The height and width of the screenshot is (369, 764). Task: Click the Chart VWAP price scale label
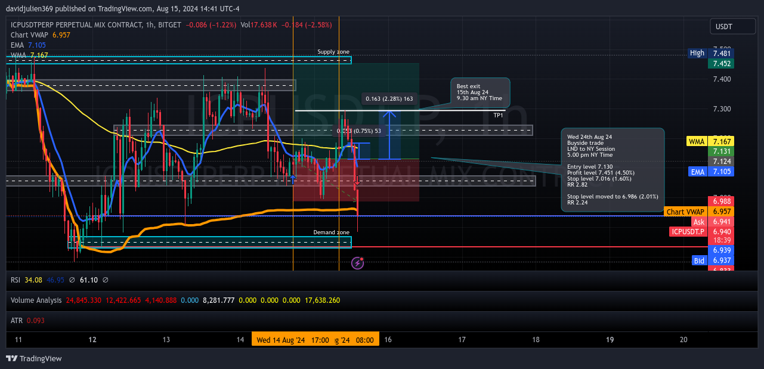(685, 212)
